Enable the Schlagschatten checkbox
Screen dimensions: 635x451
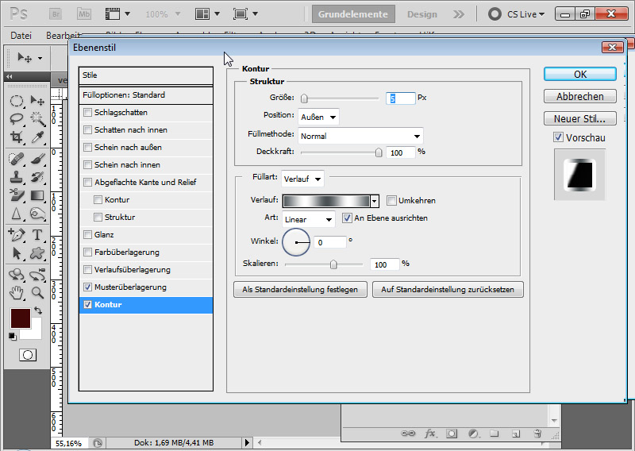click(87, 113)
